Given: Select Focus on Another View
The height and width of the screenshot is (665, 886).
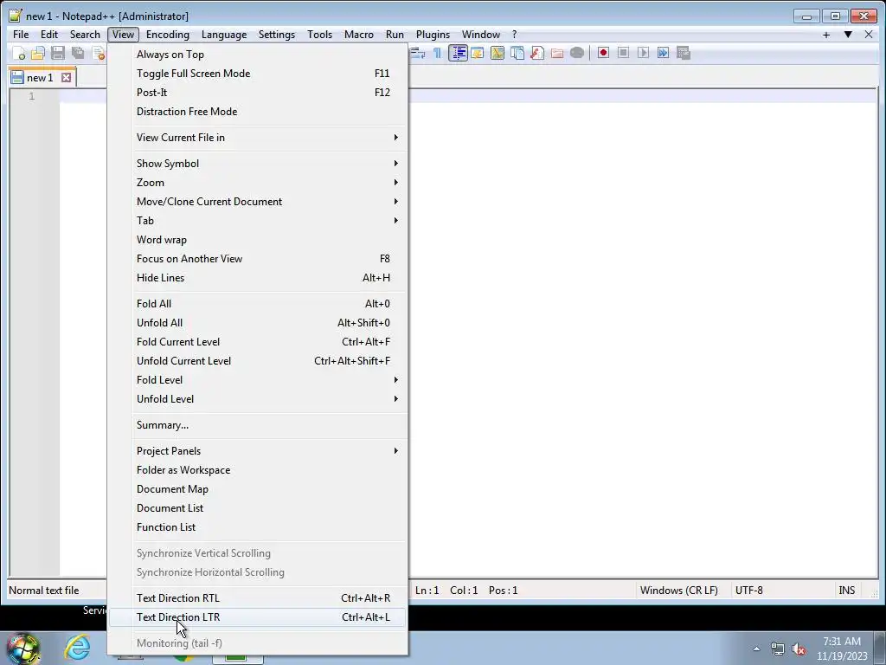Looking at the screenshot, I should click(257, 259).
